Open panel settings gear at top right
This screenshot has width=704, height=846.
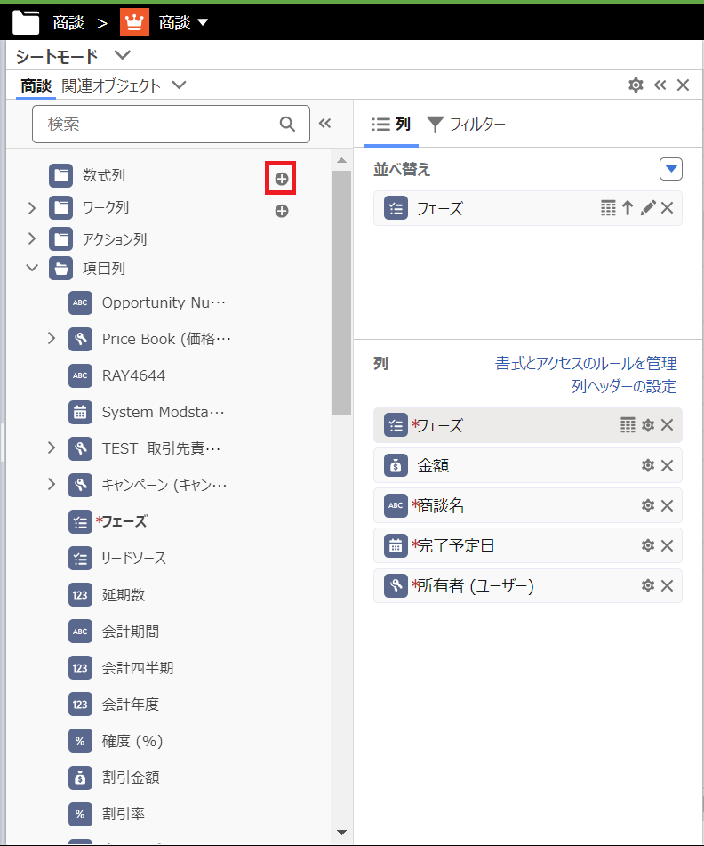point(636,85)
